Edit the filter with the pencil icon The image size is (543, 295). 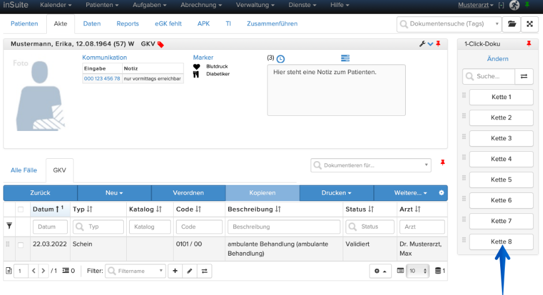(x=189, y=271)
